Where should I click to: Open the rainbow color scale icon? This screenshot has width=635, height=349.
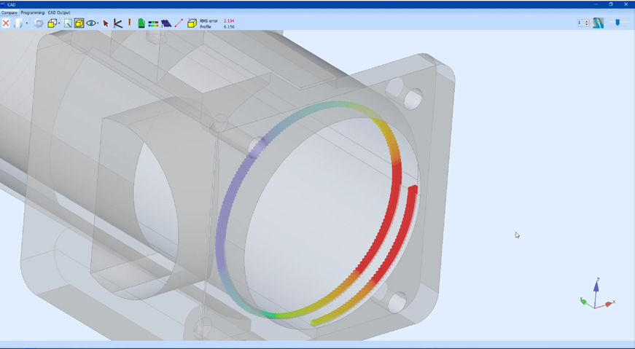(x=153, y=23)
